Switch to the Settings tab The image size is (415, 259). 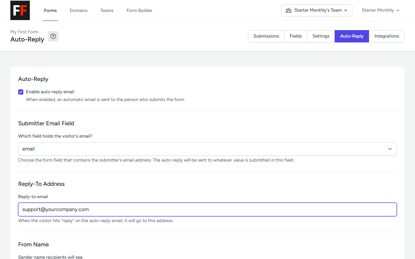(x=321, y=36)
